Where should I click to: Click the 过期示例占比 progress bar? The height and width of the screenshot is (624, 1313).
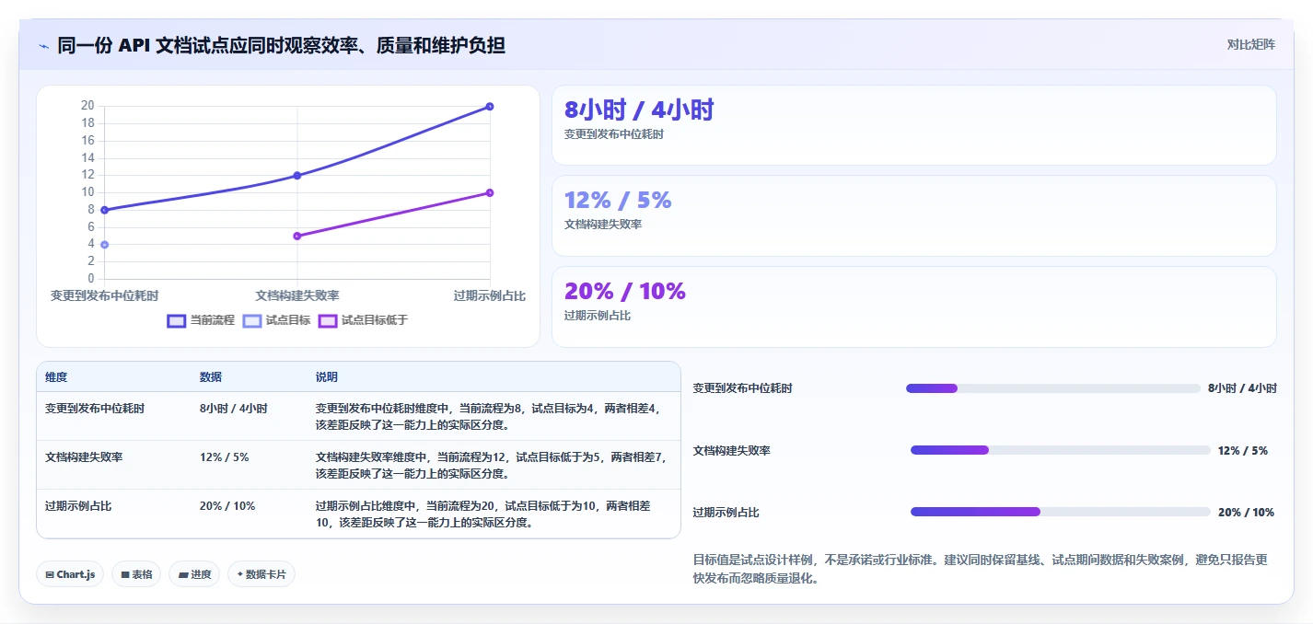[x=1060, y=512]
